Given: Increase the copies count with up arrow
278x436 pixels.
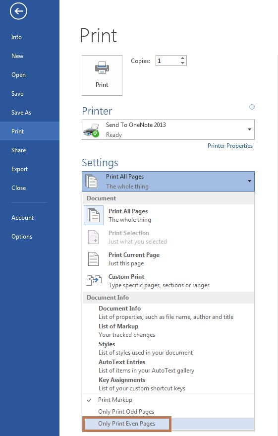Looking at the screenshot, I should 182,58.
